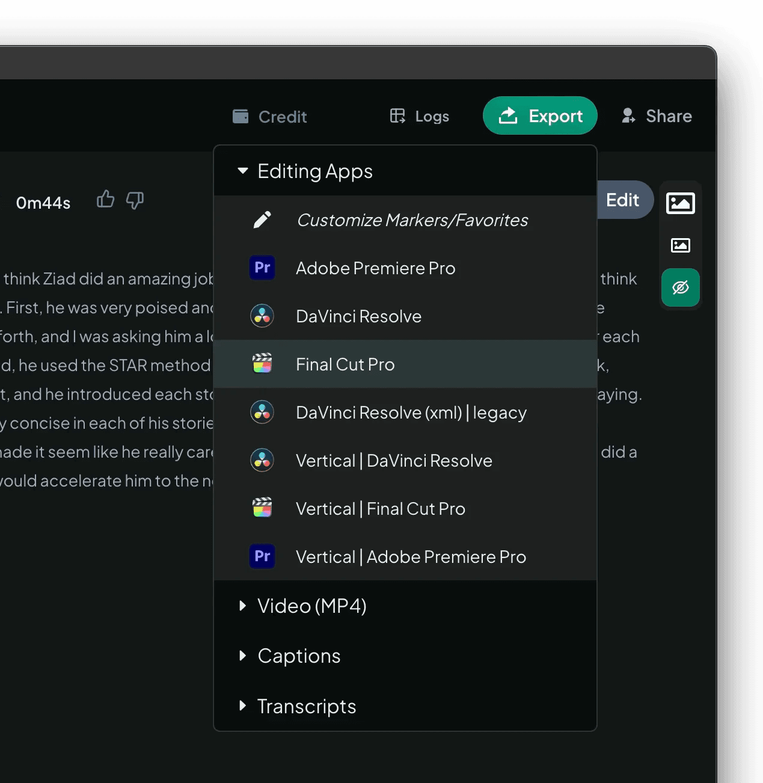The width and height of the screenshot is (763, 783).
Task: Choose Customize Markers/Favorites
Action: tap(405, 220)
